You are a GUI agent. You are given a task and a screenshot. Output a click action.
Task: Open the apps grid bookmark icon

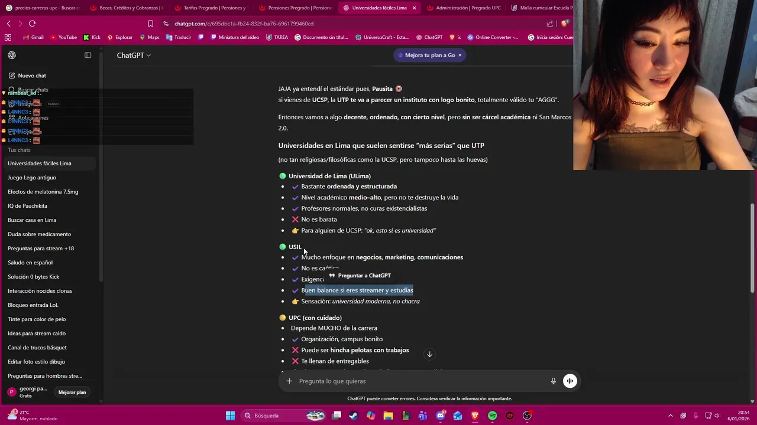click(x=8, y=37)
